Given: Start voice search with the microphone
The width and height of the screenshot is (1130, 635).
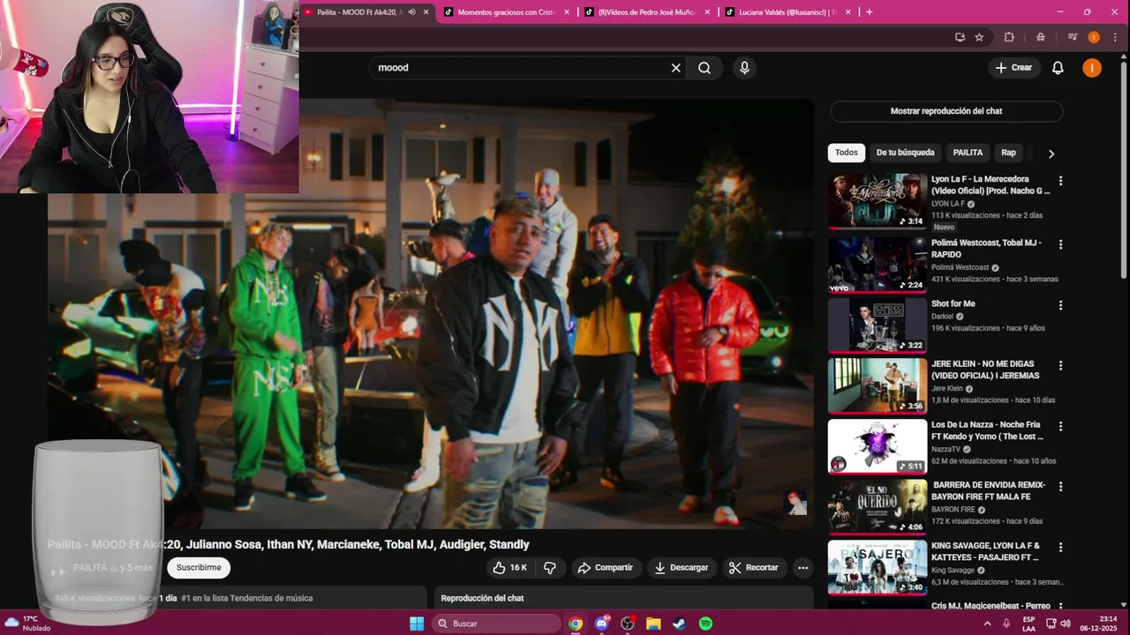Looking at the screenshot, I should pyautogui.click(x=744, y=68).
